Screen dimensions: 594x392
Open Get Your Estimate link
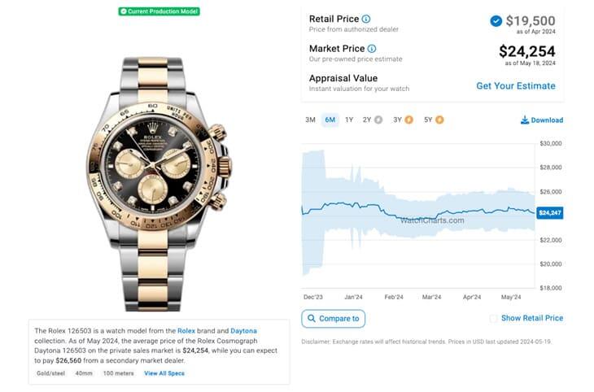pyautogui.click(x=515, y=85)
